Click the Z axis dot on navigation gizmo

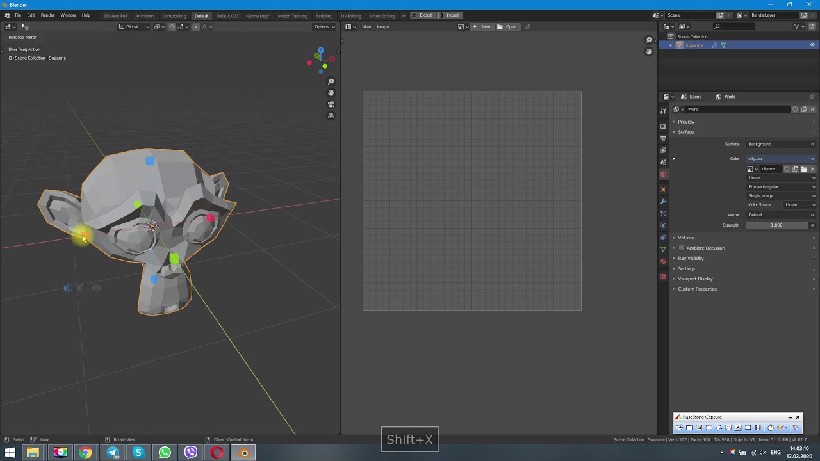pos(320,50)
